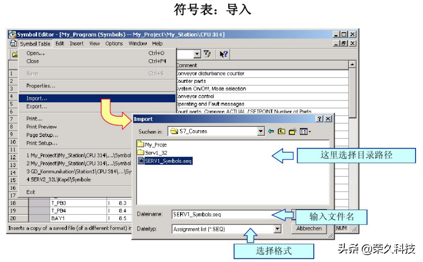423x262 pixels.
Task: Choose Exit menu entry
Action: coord(75,192)
